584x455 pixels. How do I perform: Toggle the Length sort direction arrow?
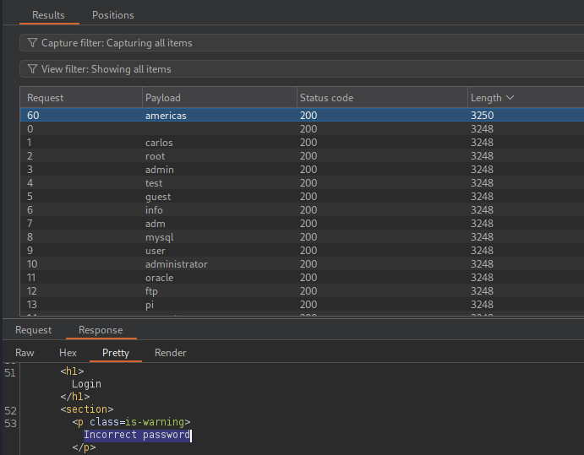pos(510,97)
